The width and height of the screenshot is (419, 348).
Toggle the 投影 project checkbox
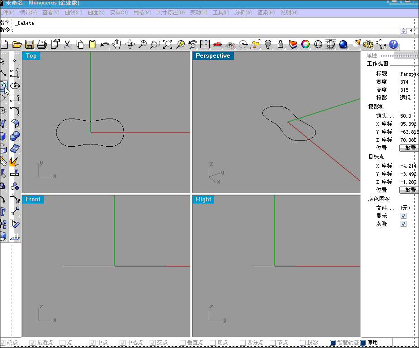[303, 343]
